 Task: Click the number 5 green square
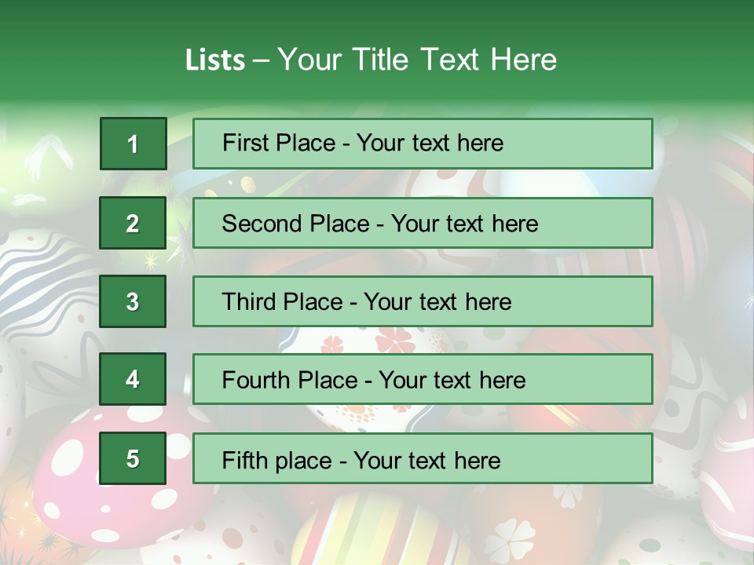(x=133, y=458)
